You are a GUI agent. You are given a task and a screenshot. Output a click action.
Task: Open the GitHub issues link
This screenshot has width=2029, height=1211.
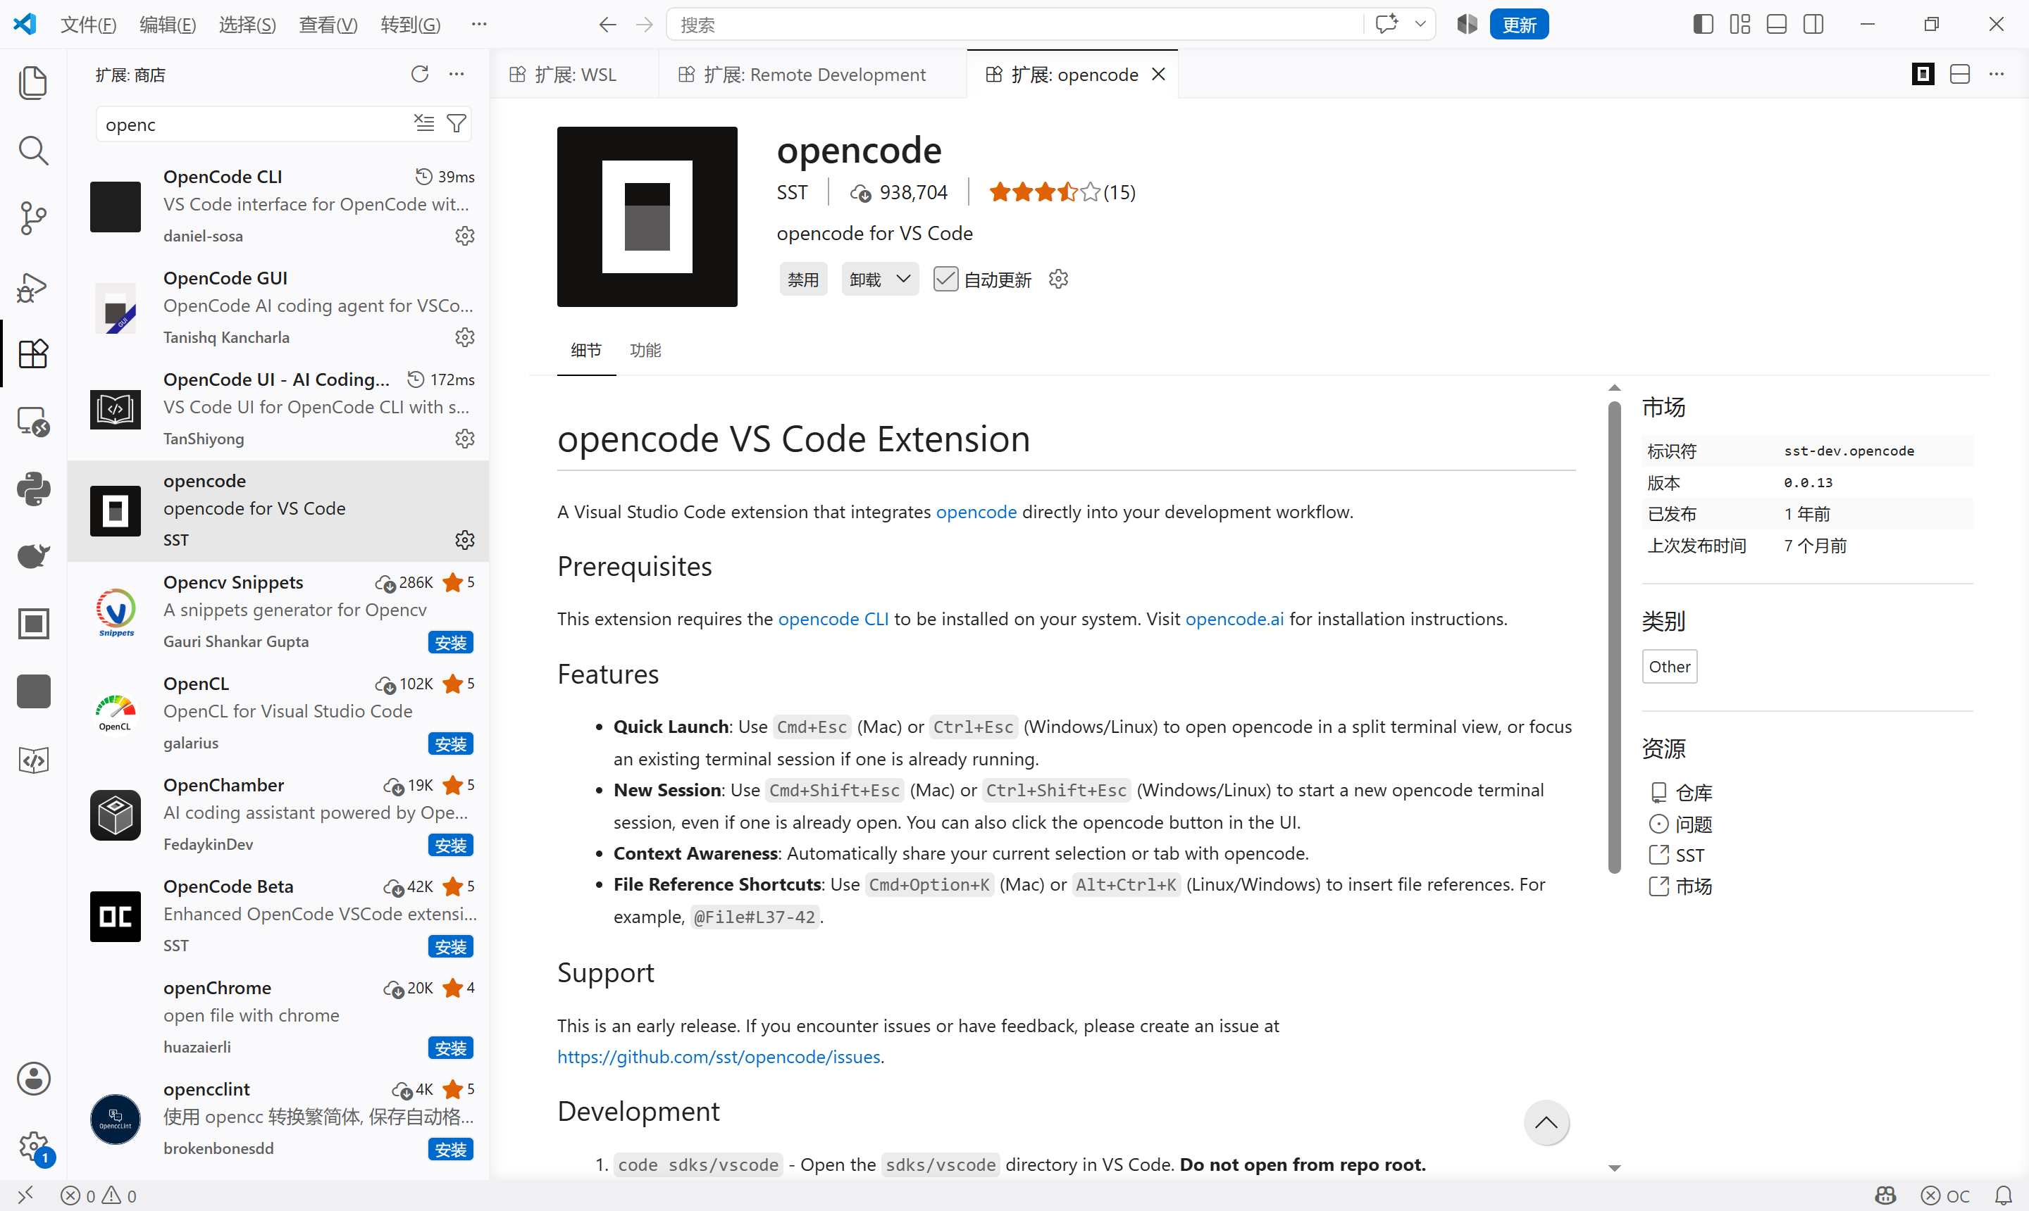(x=719, y=1057)
